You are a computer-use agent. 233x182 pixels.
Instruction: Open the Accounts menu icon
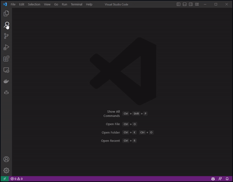[6, 159]
